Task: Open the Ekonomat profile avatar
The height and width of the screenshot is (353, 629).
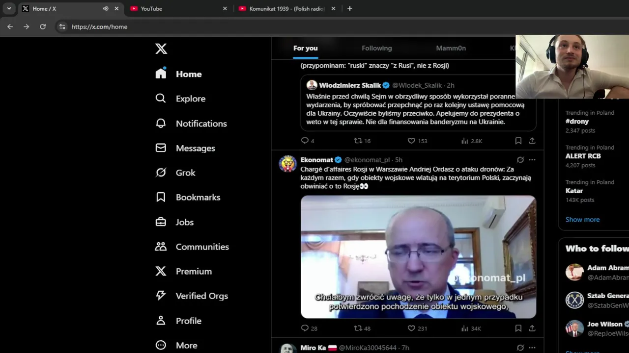Action: (x=288, y=164)
